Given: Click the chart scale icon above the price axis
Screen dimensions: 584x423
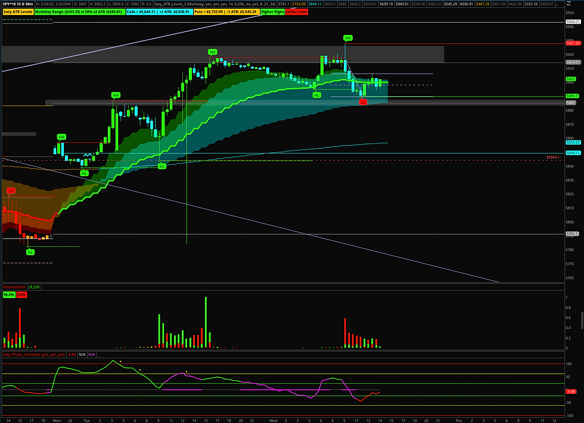Looking at the screenshot, I should tap(568, 4).
